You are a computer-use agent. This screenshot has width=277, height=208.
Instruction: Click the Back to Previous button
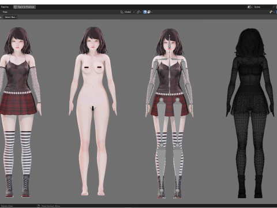pyautogui.click(x=24, y=7)
